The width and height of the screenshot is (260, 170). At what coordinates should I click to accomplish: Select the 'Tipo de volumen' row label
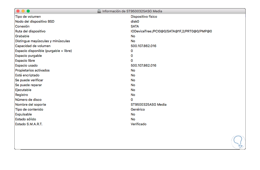point(28,17)
